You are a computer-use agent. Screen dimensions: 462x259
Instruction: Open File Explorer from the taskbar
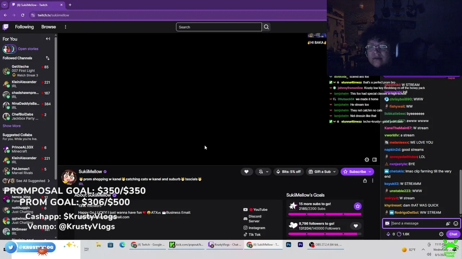99,245
